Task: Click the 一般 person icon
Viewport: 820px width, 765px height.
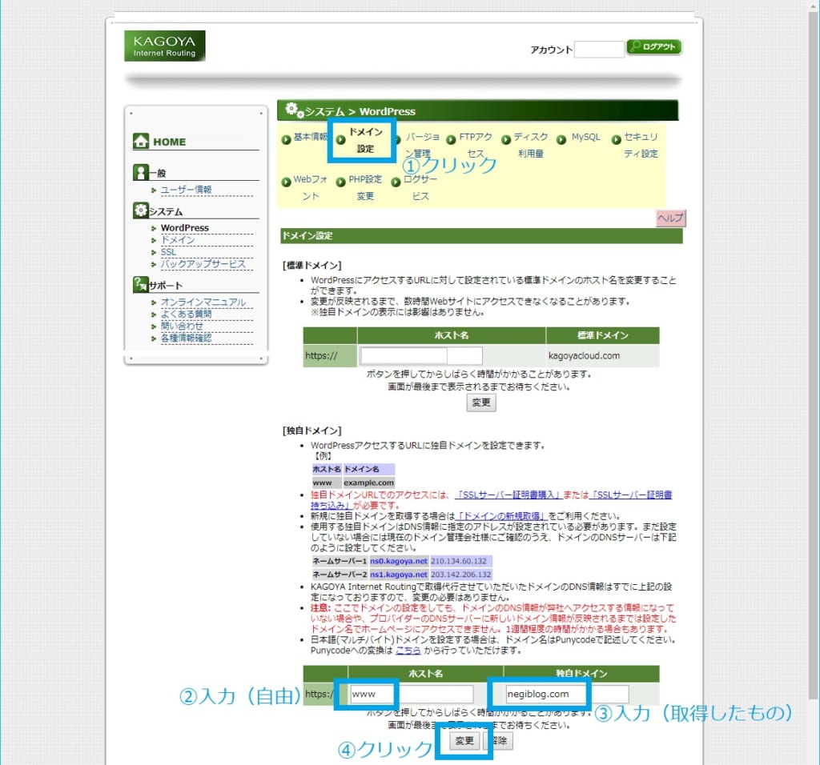Action: pyautogui.click(x=141, y=172)
